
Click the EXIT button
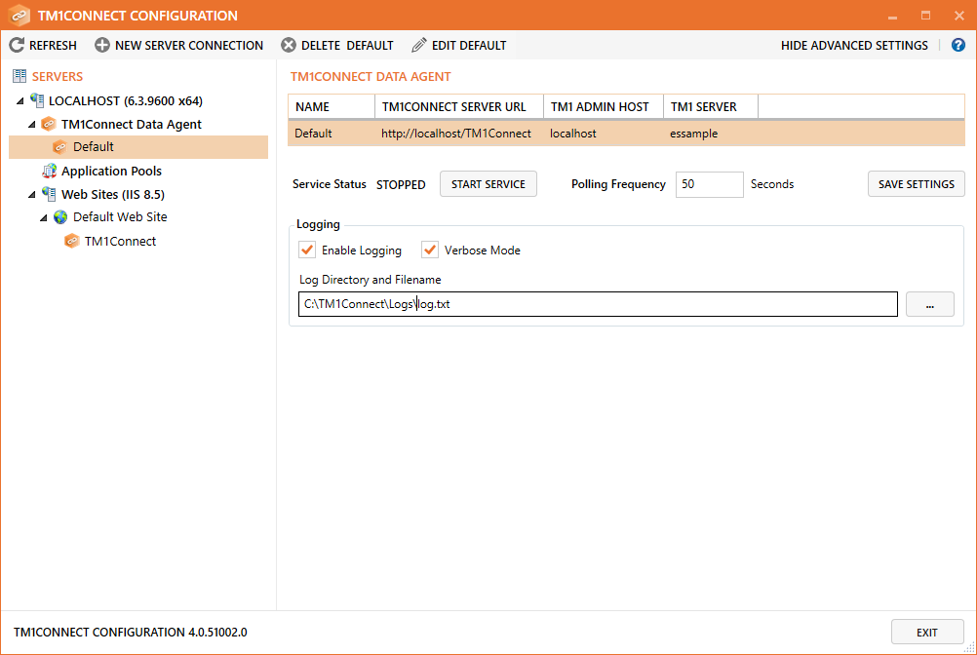927,632
